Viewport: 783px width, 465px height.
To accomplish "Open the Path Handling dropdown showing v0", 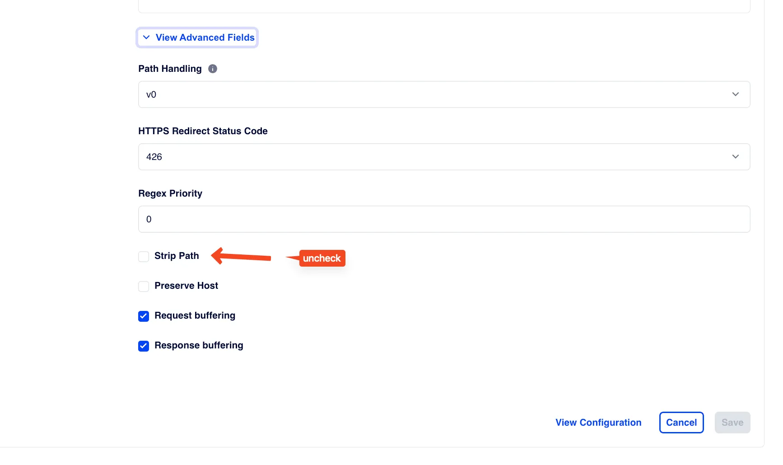I will click(444, 94).
